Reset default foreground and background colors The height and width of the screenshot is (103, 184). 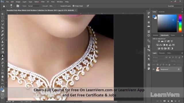coord(1,87)
